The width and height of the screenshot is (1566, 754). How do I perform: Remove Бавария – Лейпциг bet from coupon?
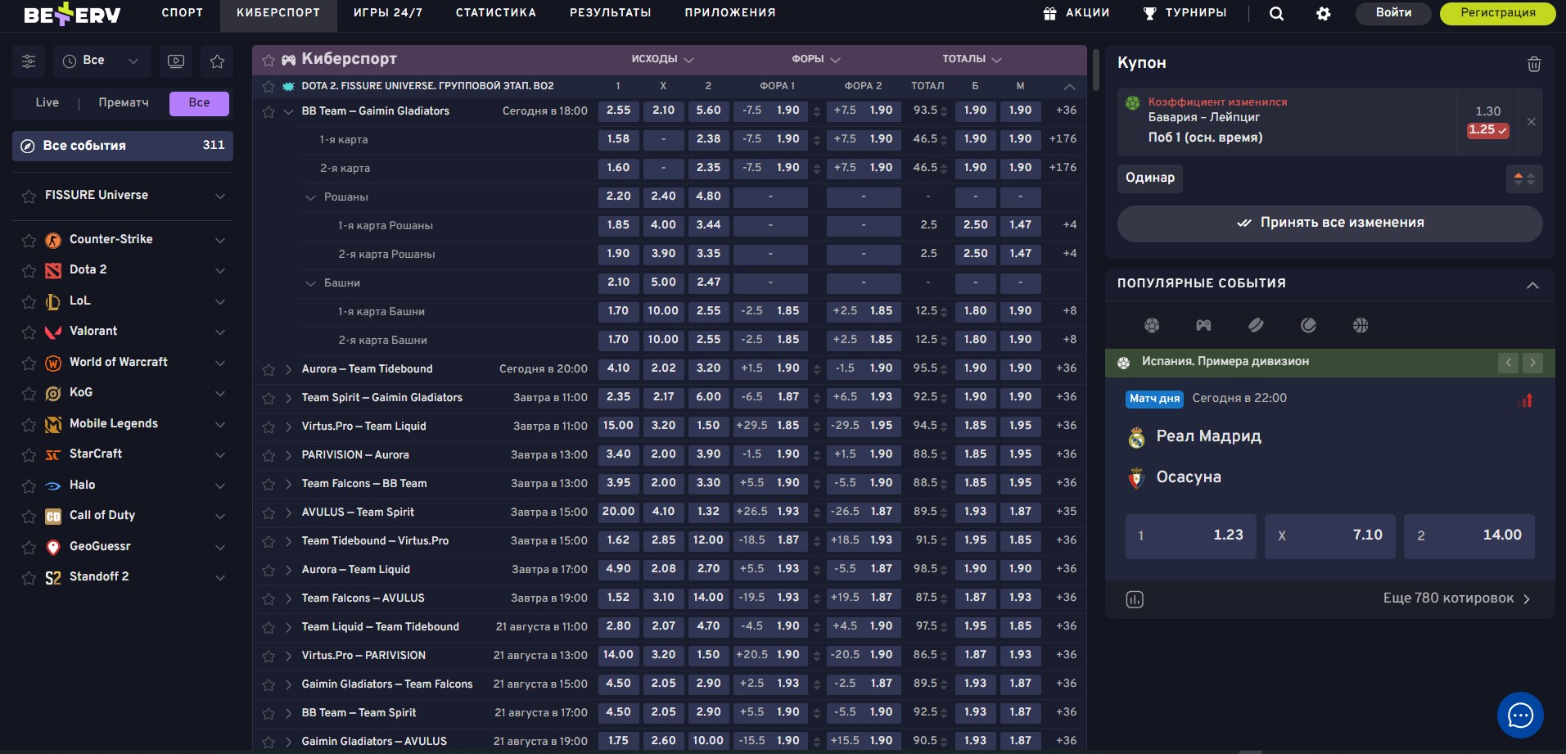1531,122
